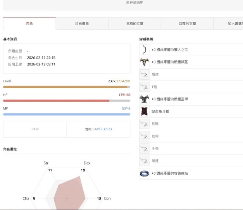Click the skull helmet equipment icon

(144, 62)
